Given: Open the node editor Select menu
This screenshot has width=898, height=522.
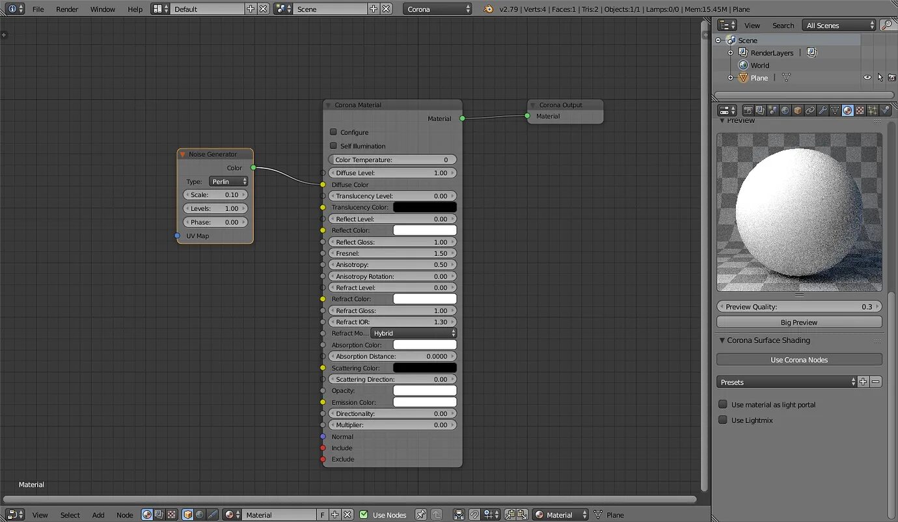Looking at the screenshot, I should click(70, 515).
